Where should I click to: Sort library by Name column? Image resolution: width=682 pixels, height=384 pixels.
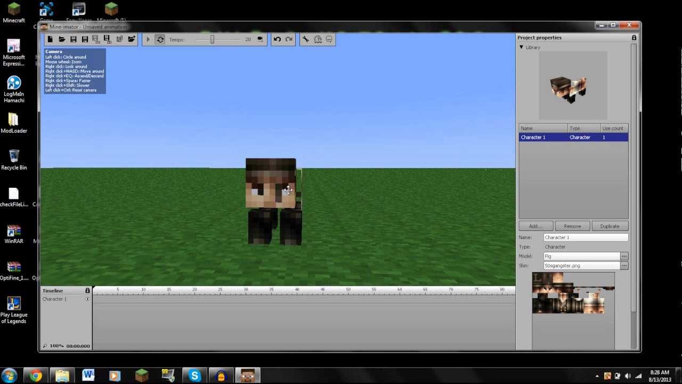543,129
